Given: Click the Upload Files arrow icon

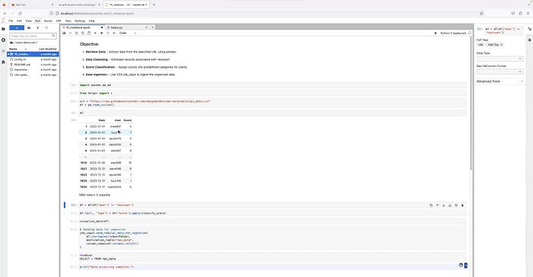Looking at the screenshot, I should [x=38, y=28].
